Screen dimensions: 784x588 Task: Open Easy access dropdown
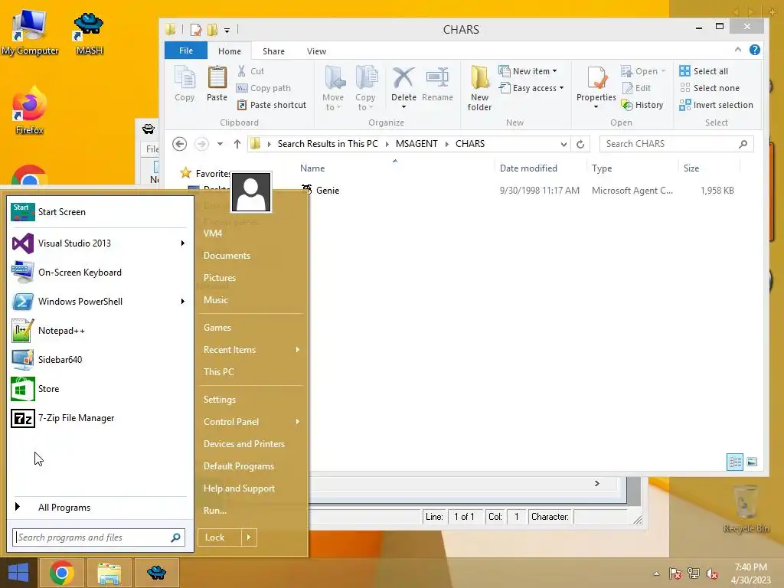click(531, 88)
